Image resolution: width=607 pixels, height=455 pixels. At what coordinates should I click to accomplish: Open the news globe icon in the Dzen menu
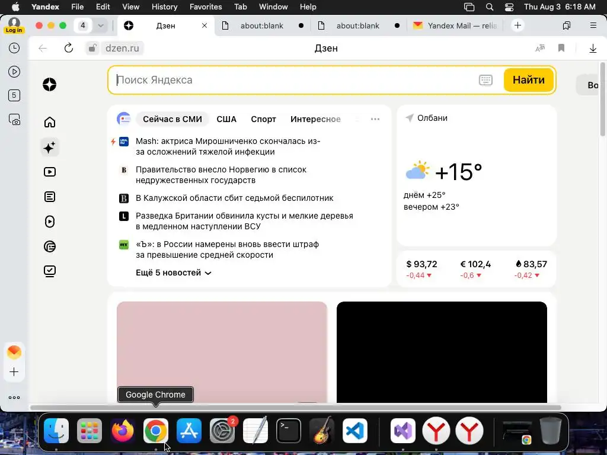point(50,246)
